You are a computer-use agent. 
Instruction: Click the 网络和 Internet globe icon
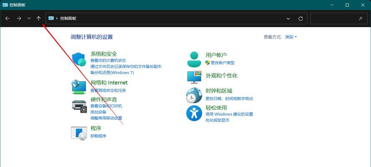[x=79, y=86]
